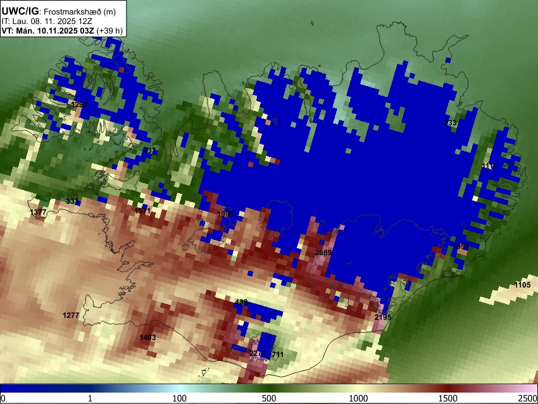Click the 'VT: Mán. 10.11.2025 03Z' line
538x404 pixels.
[x=47, y=30]
